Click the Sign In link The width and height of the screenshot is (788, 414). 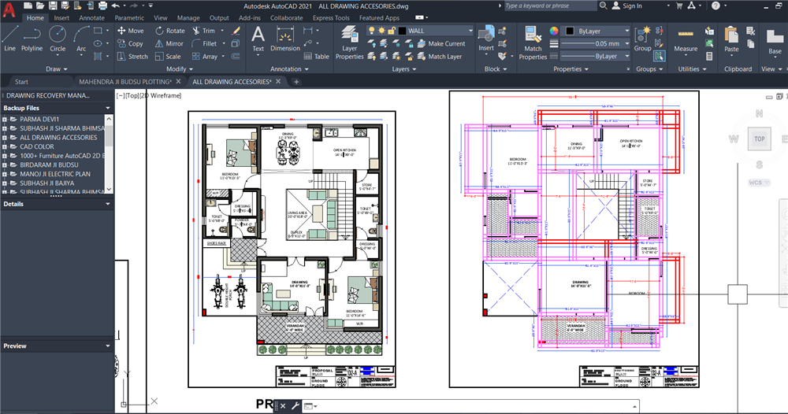tap(631, 6)
